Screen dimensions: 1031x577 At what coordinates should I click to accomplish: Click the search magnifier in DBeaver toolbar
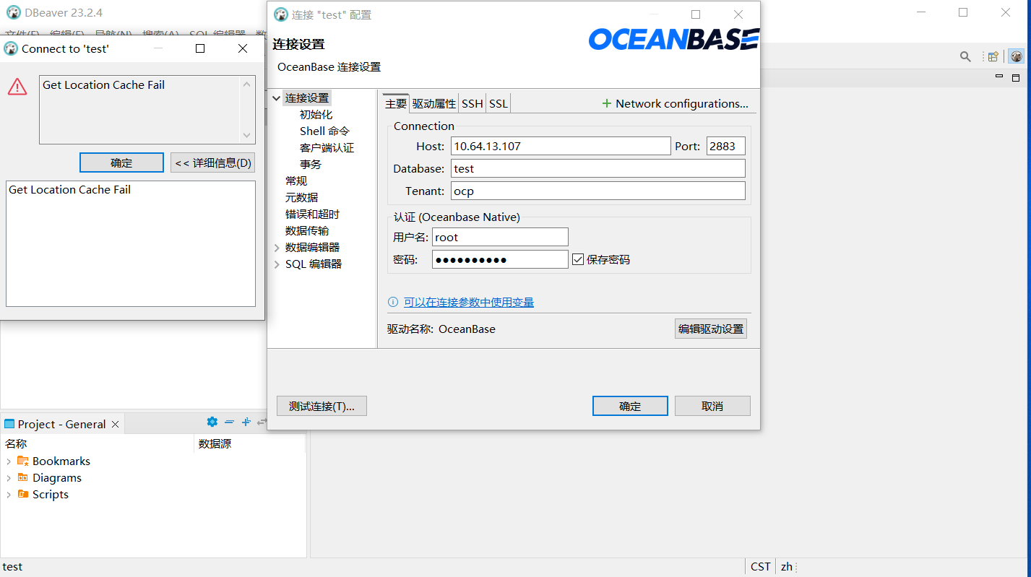(x=965, y=56)
